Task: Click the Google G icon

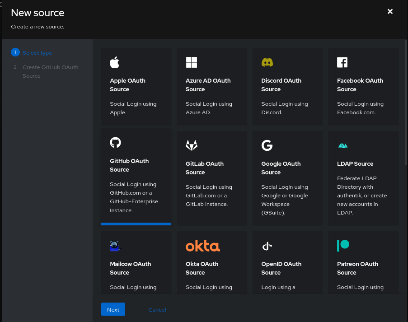Action: [x=267, y=145]
